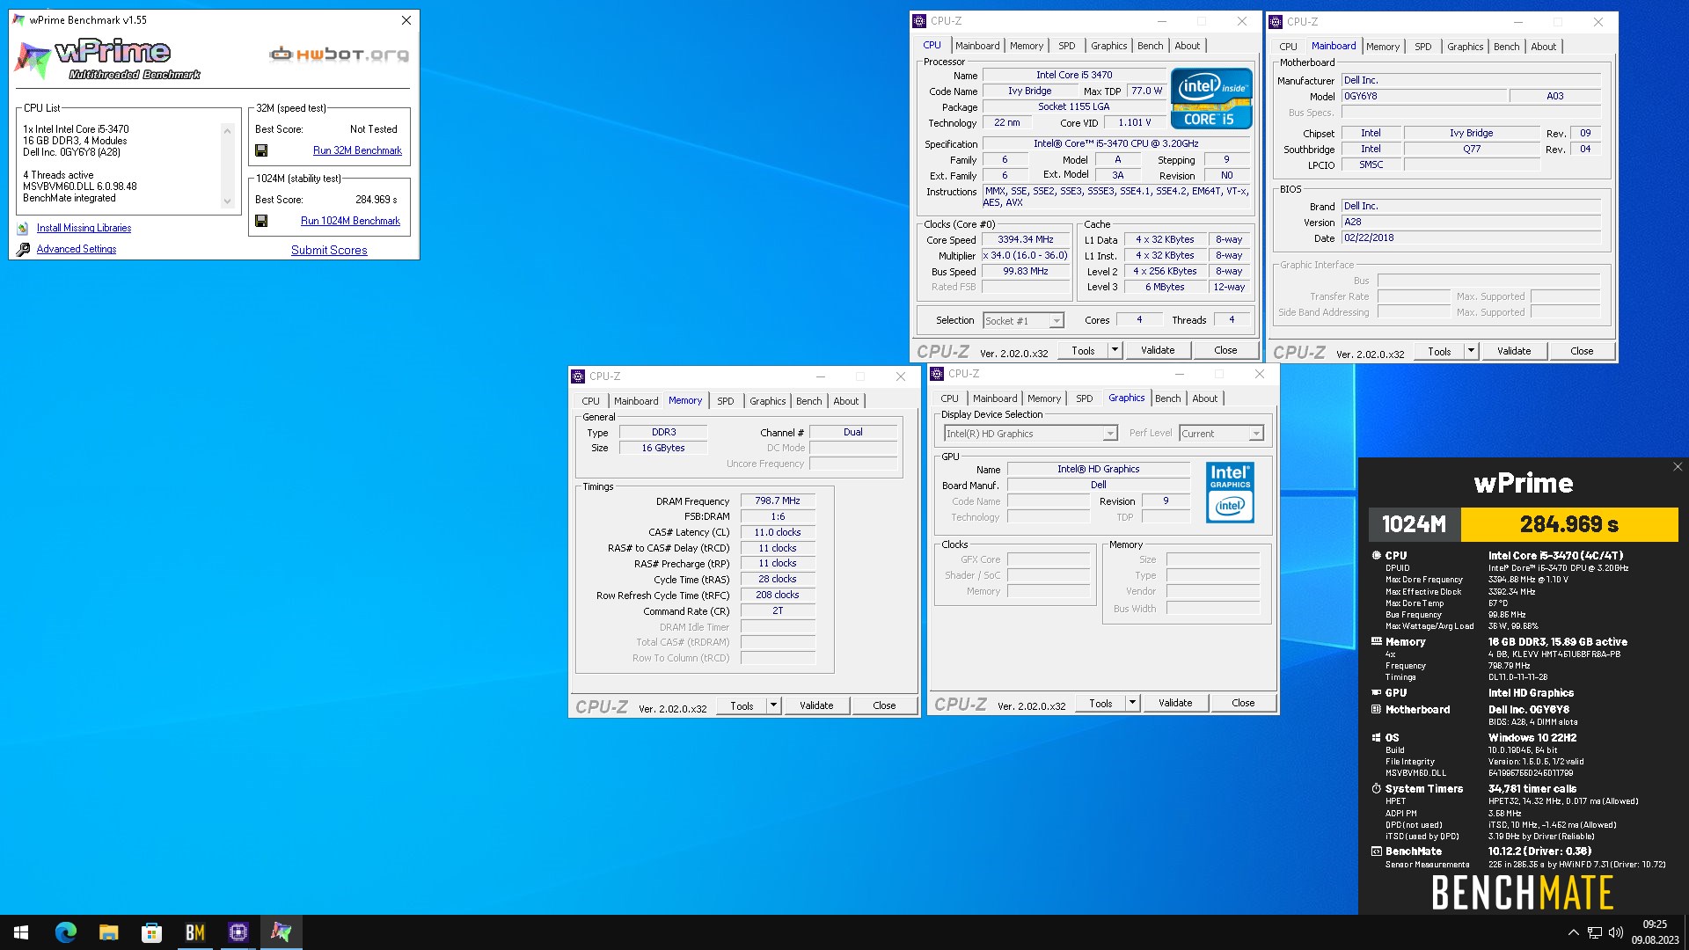Save the 32M score using floppy icon
This screenshot has width=1689, height=950.
coord(261,150)
